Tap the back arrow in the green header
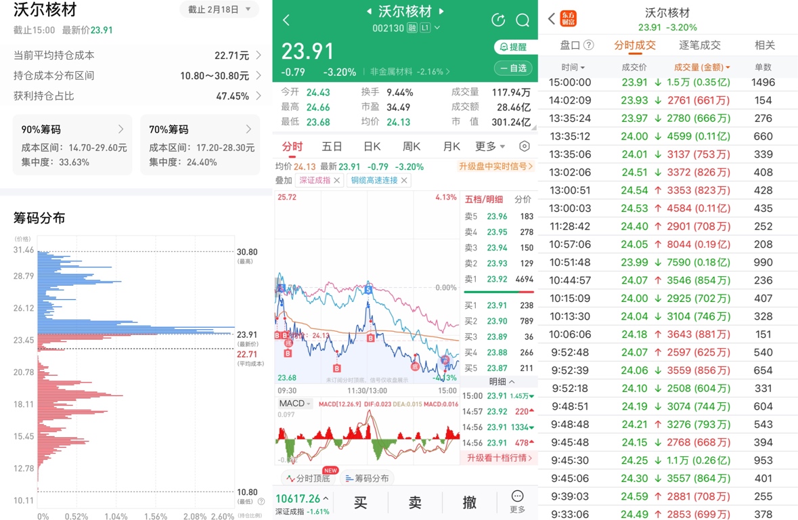The width and height of the screenshot is (798, 520). 286,20
